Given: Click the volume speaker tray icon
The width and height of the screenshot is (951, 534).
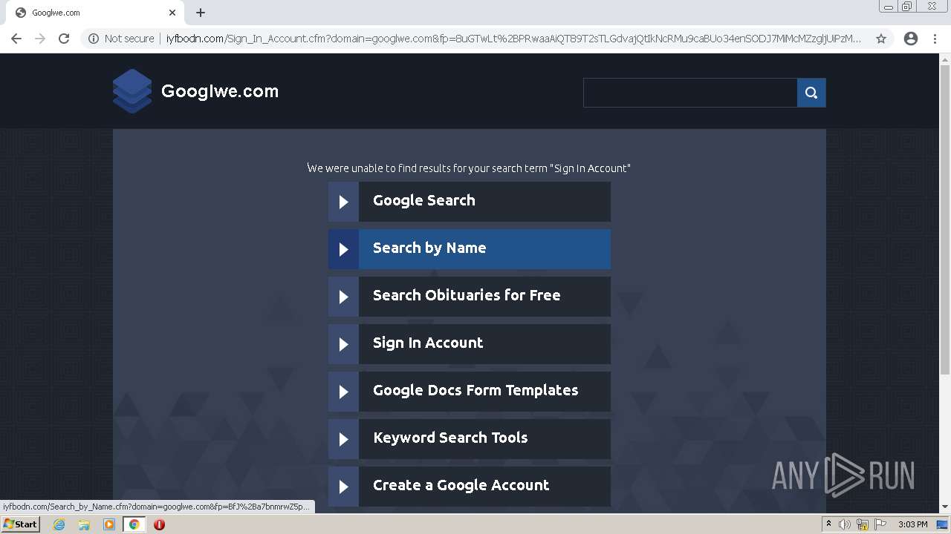Looking at the screenshot, I should [845, 524].
